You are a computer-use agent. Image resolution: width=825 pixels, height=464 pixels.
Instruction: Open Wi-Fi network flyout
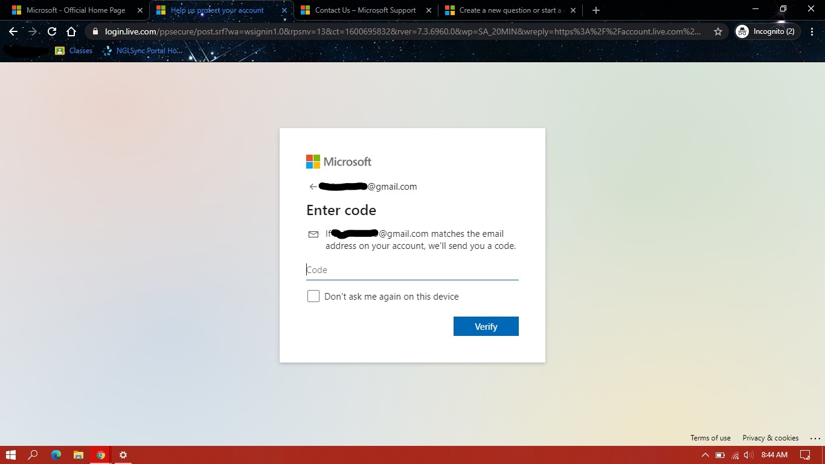(x=735, y=455)
